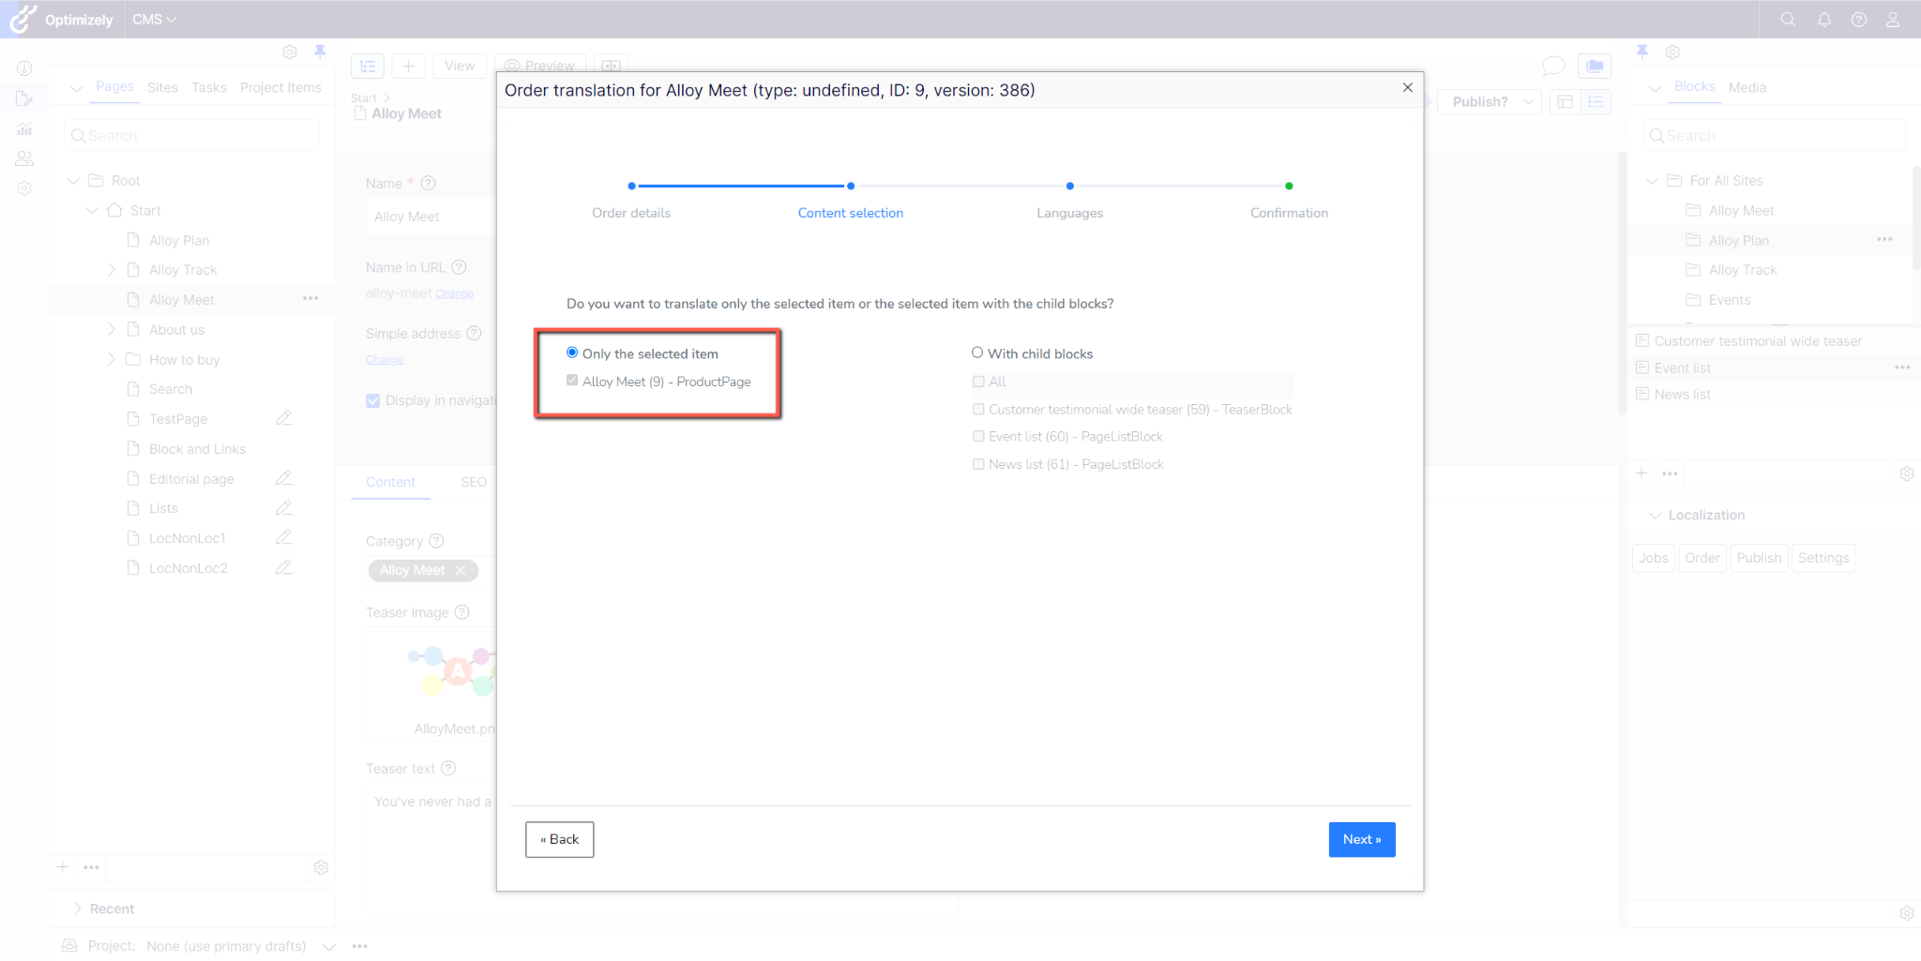Open Alloy Meet page context menu dots
Viewport: 1921px width, 961px height.
(x=310, y=299)
